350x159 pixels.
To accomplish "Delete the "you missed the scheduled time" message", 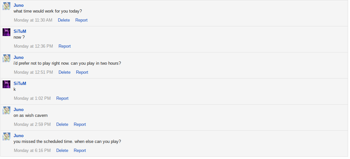I will (x=62, y=150).
